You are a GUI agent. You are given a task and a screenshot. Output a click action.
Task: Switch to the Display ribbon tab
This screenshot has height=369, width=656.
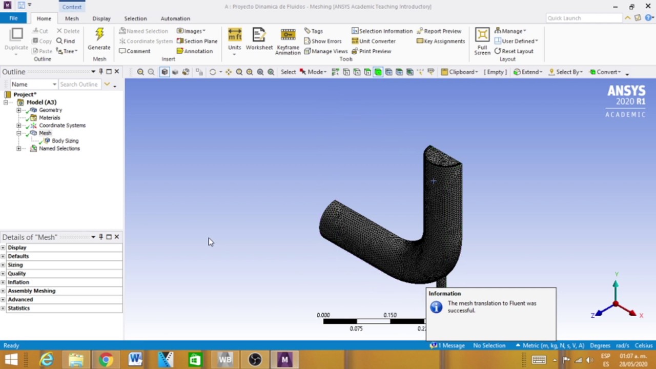click(x=101, y=18)
